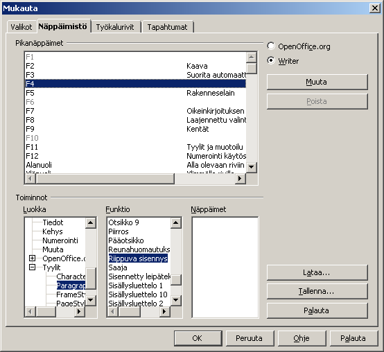Click the scroll-up arrow of shortcut list
Screen dimensions: 384x352
click(252, 58)
